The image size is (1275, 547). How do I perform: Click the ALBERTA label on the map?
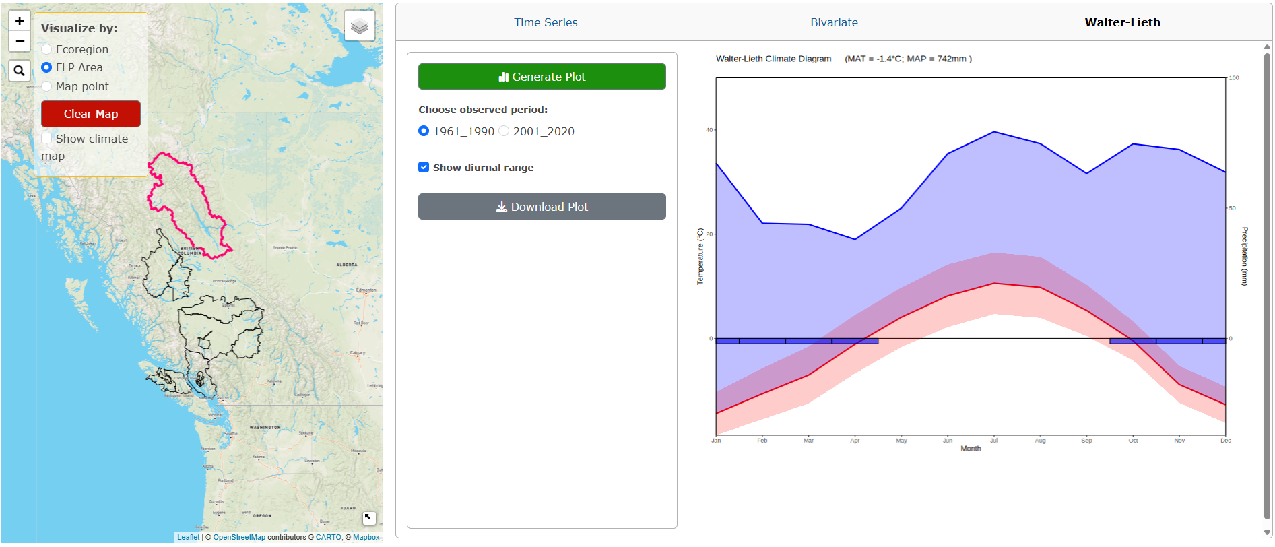[347, 265]
